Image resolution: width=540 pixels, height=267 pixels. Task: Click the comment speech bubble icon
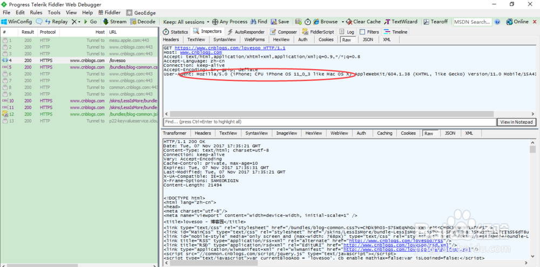(x=39, y=22)
